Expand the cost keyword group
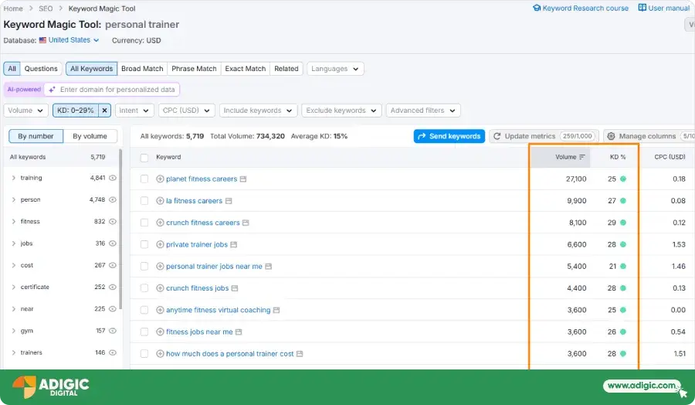This screenshot has width=695, height=405. click(x=13, y=265)
